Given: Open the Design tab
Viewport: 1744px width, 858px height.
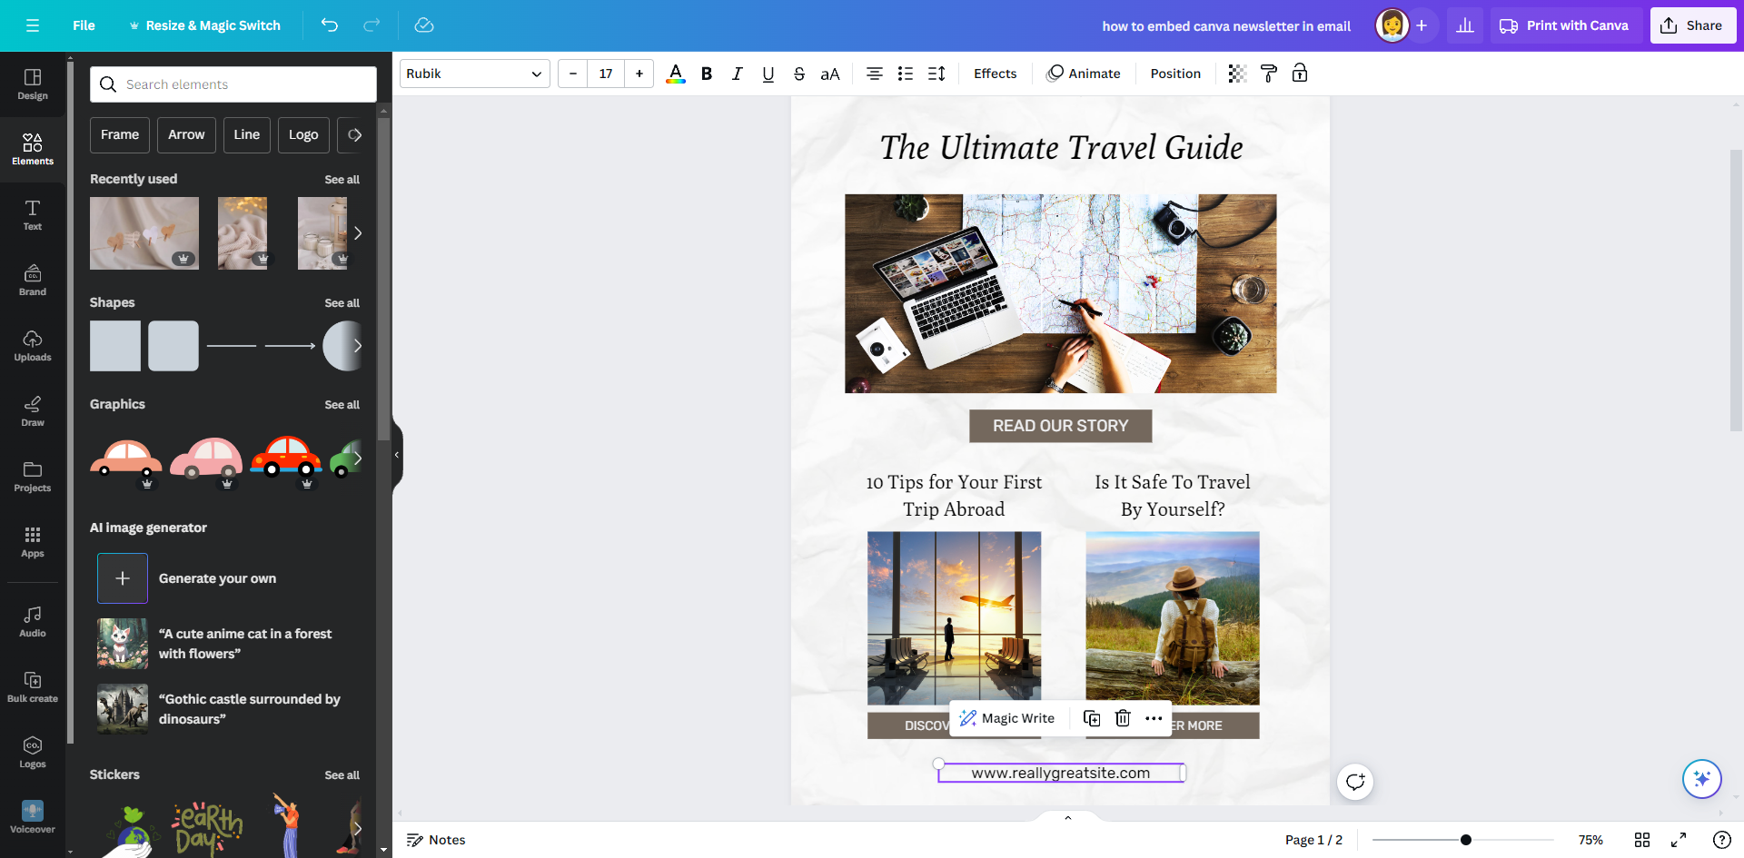Looking at the screenshot, I should (x=33, y=84).
